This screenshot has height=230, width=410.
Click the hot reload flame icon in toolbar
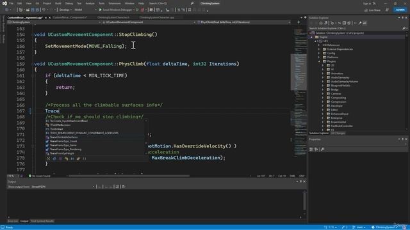(142, 10)
